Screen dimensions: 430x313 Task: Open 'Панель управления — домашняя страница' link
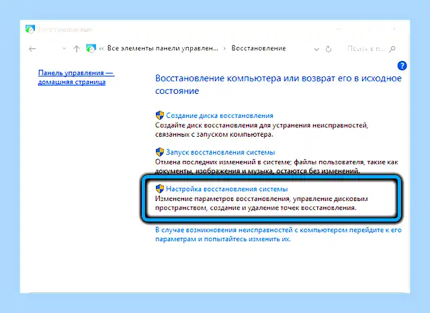click(x=76, y=78)
